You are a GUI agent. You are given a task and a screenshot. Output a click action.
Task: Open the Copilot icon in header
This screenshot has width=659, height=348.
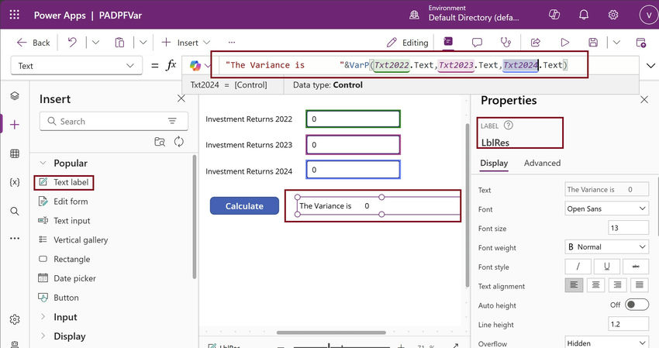tap(554, 15)
